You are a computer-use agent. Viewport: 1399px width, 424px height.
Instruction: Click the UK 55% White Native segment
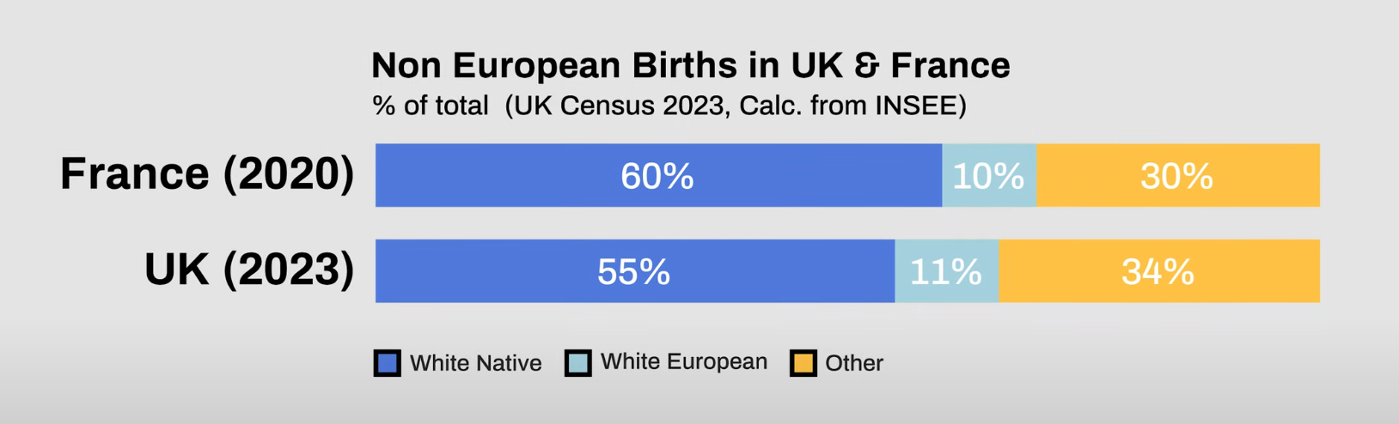[635, 271]
